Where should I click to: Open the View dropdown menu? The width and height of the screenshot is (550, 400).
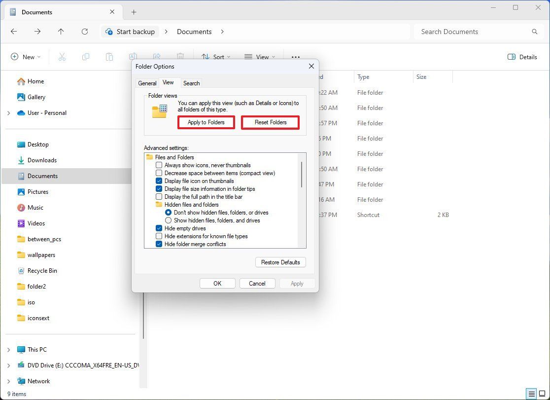pos(260,57)
